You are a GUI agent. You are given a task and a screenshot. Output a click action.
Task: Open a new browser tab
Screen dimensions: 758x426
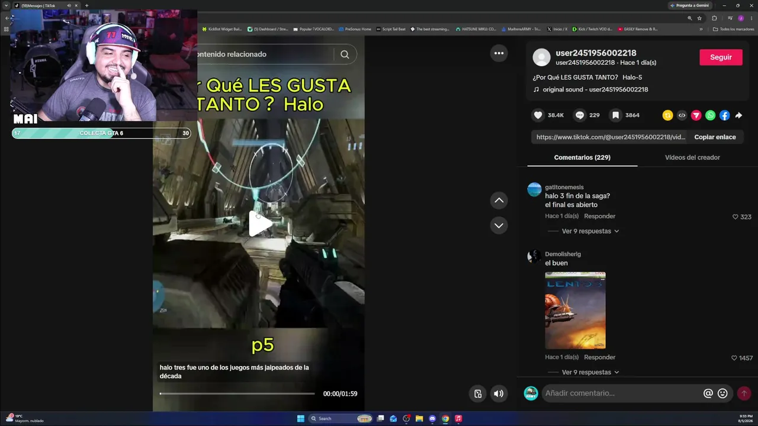click(86, 5)
